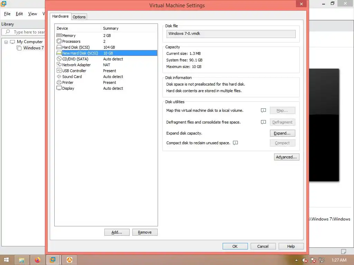
Task: Select the CD/DVD (SATA) disc icon
Action: [59, 59]
